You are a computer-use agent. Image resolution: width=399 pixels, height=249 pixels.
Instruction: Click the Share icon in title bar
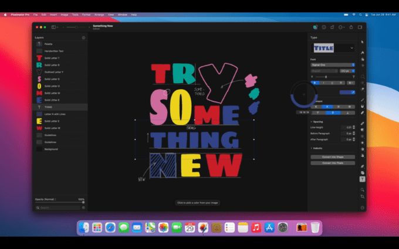(x=351, y=27)
